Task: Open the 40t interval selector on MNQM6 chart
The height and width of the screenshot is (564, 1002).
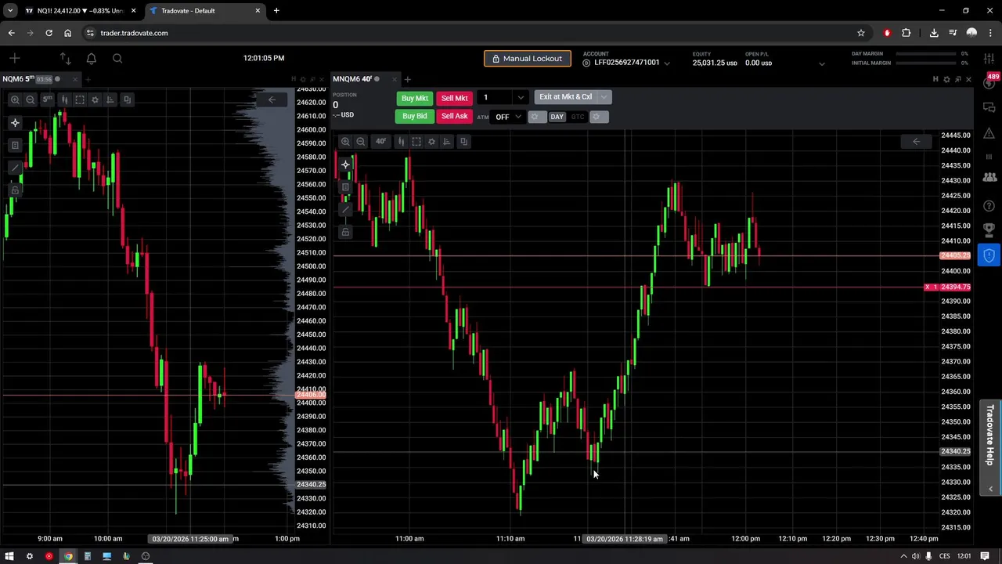Action: coord(380,142)
